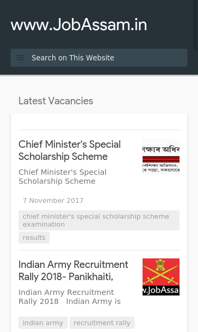Screen dimensions: 198x332
Task: Click the Indian Army rally summary text
Action: coord(70,297)
